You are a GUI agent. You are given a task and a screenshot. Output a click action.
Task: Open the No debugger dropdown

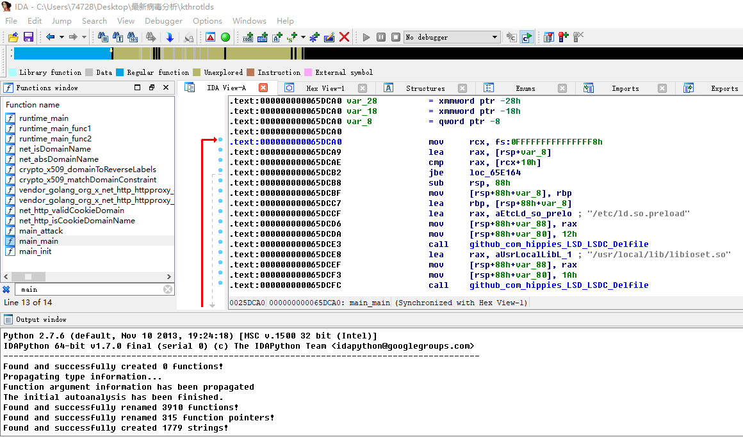click(x=494, y=37)
